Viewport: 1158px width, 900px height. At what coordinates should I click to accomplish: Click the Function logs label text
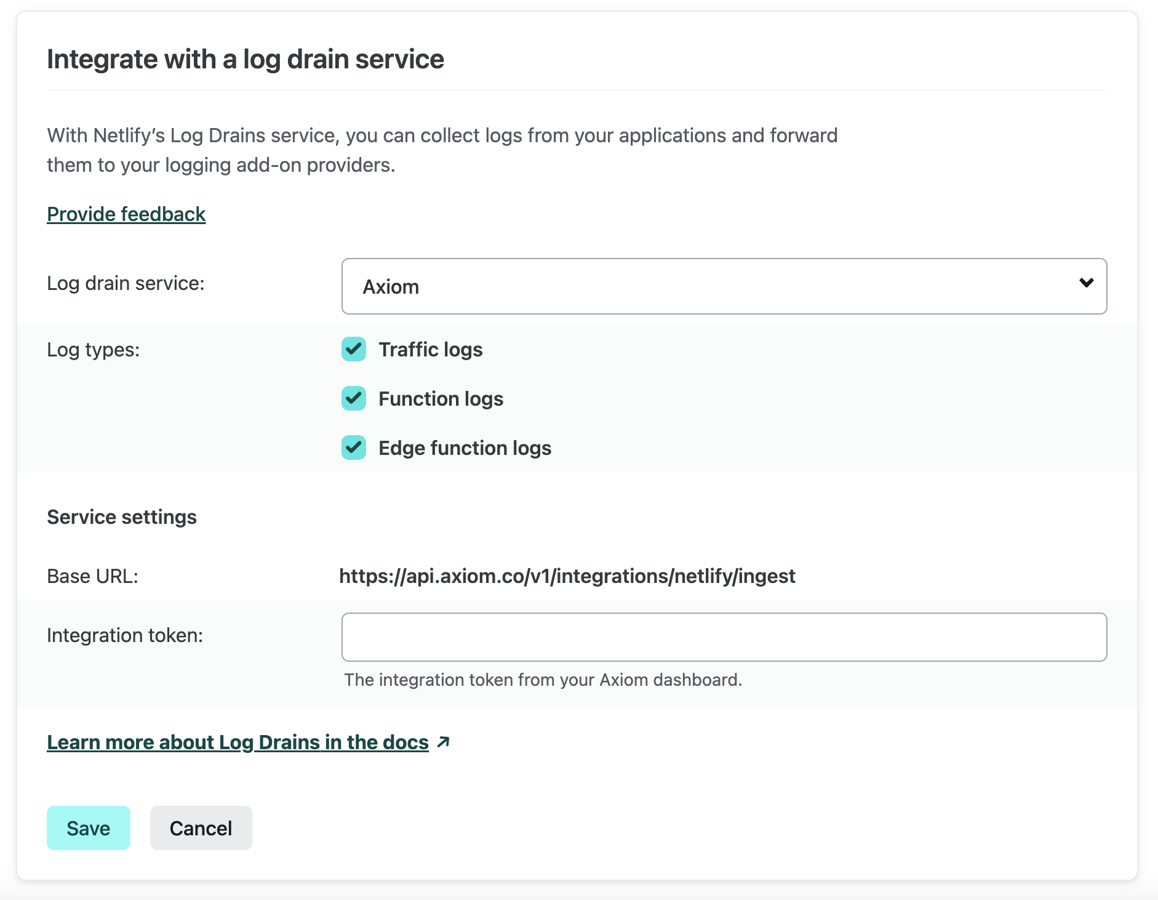coord(441,399)
